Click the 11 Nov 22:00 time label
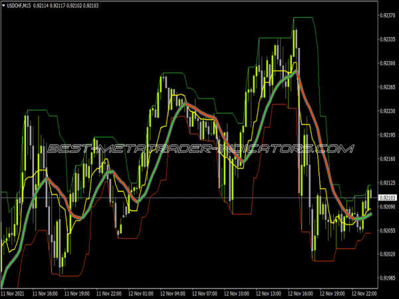 coord(108,294)
